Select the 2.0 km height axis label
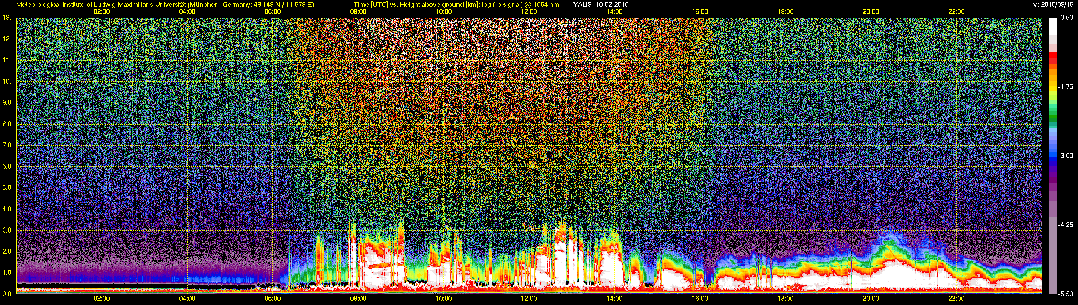This screenshot has width=1078, height=305. (7, 252)
